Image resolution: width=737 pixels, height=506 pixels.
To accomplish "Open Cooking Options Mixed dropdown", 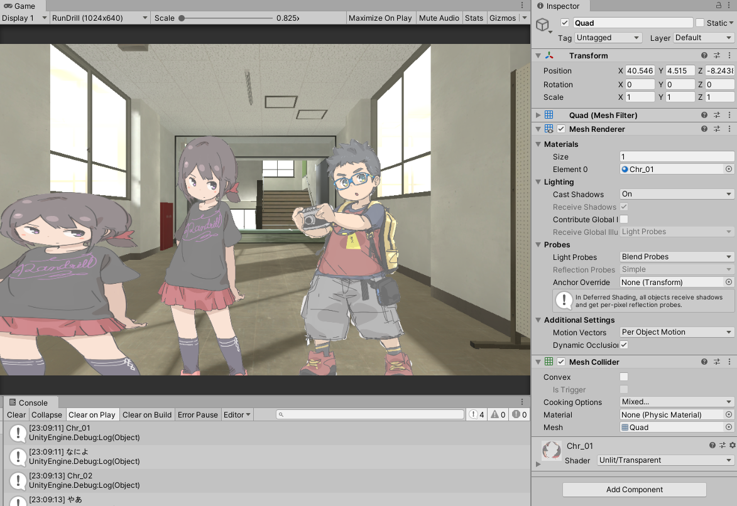I will tap(677, 402).
